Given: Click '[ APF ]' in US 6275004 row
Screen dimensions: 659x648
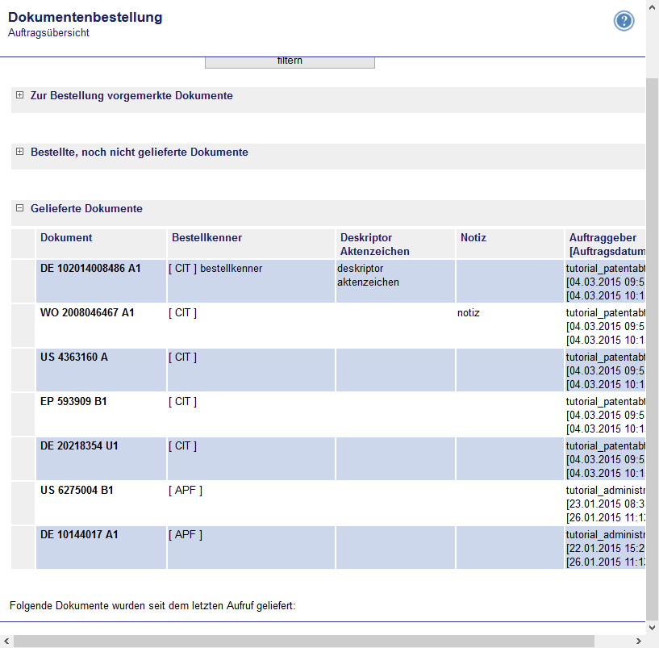Looking at the screenshot, I should pyautogui.click(x=186, y=491).
